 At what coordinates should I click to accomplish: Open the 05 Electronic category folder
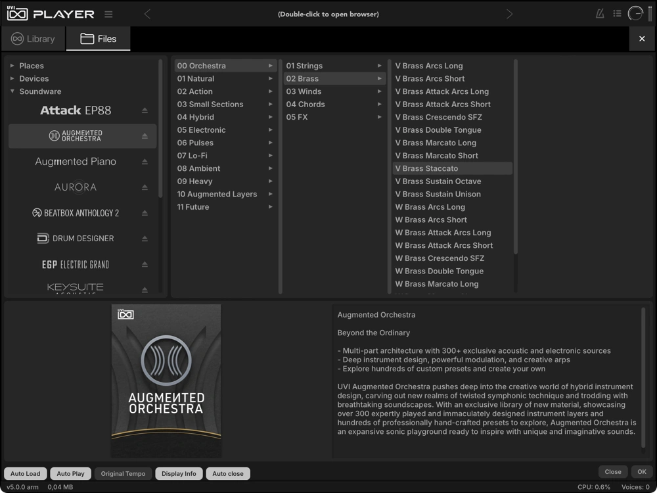pyautogui.click(x=225, y=130)
